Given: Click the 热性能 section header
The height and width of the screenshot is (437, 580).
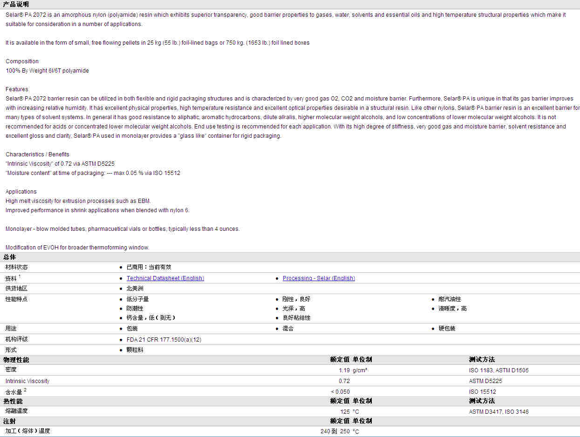Looking at the screenshot, I should [x=13, y=401].
